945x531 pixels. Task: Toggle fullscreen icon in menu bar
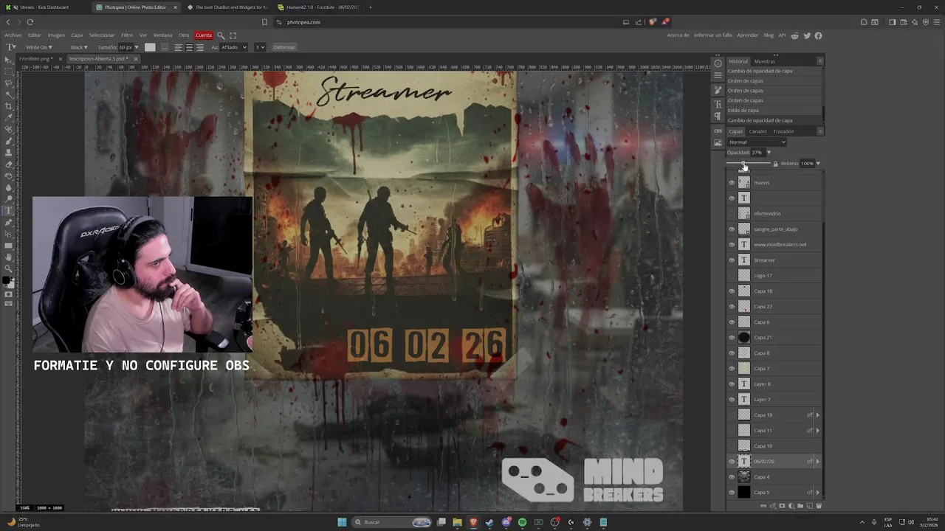tap(233, 35)
